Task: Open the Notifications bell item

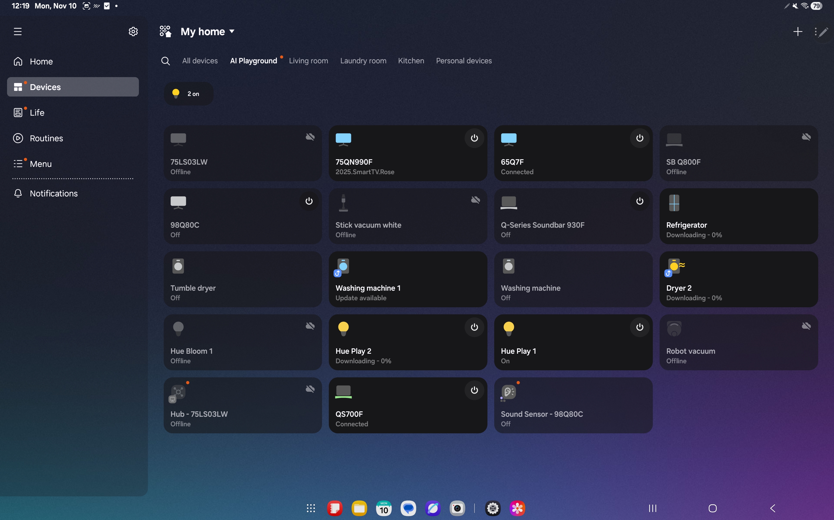Action: tap(53, 193)
